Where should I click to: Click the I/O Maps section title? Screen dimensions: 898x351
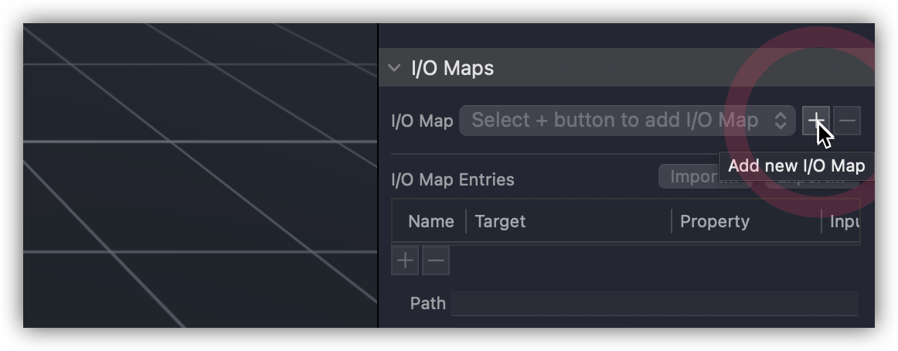coord(452,67)
